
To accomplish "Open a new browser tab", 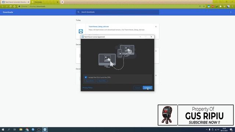I will (62, 2).
